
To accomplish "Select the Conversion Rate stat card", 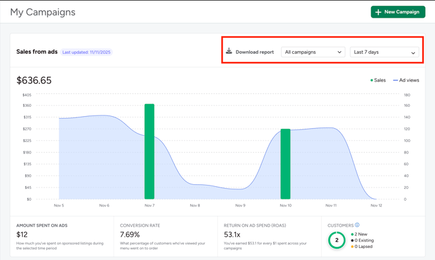I will tap(164, 237).
